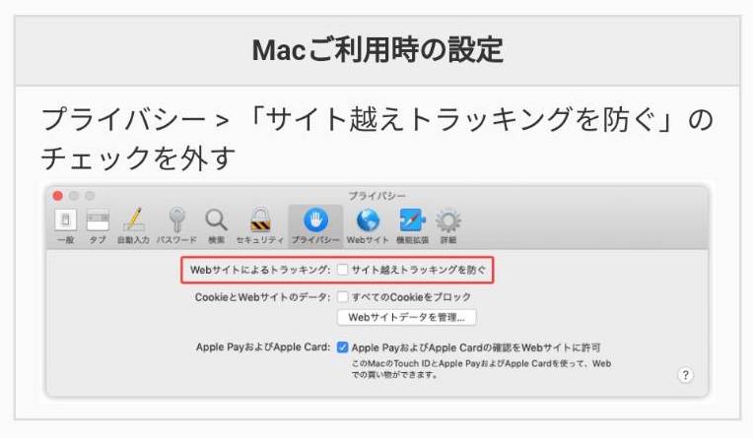Click the プライバシー window title
753x438 pixels.
point(376,196)
